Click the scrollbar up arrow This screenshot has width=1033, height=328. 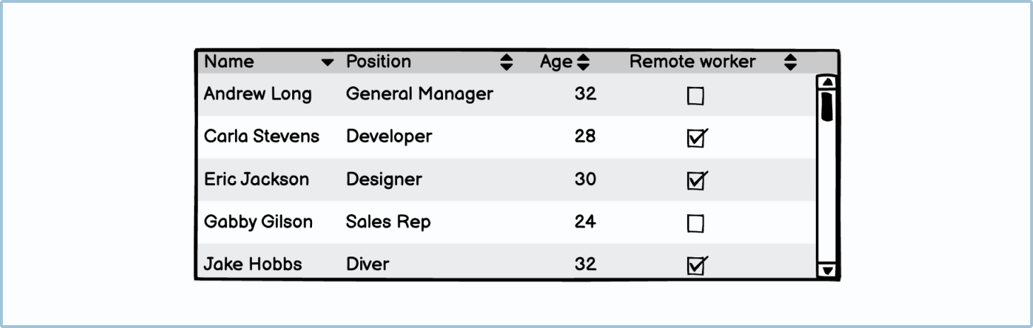click(x=826, y=82)
